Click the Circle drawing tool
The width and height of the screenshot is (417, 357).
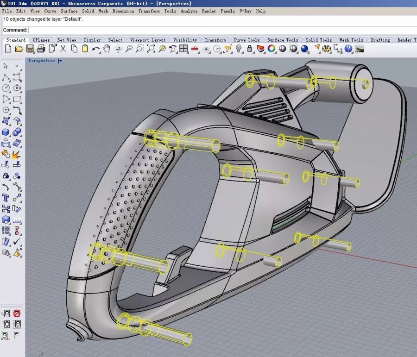pos(6,88)
